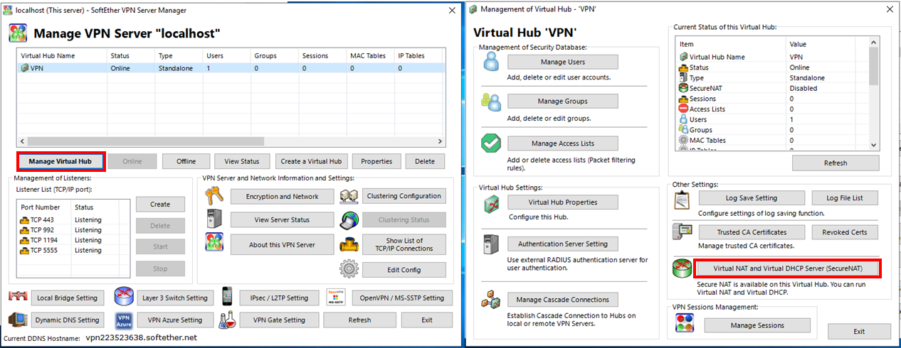901x348 pixels.
Task: Click Refresh in the Virtual Hub window
Action: [x=836, y=163]
